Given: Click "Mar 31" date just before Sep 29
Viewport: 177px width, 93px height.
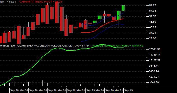Looking at the screenshot, I should pyautogui.click(x=81, y=90).
